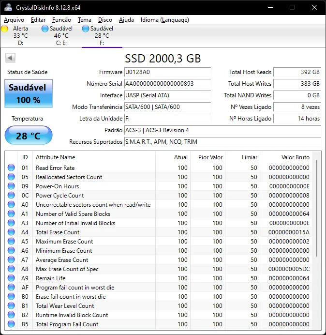This screenshot has width=326, height=335.
Task: Select the F: disk tab label
Action: pos(102,36)
